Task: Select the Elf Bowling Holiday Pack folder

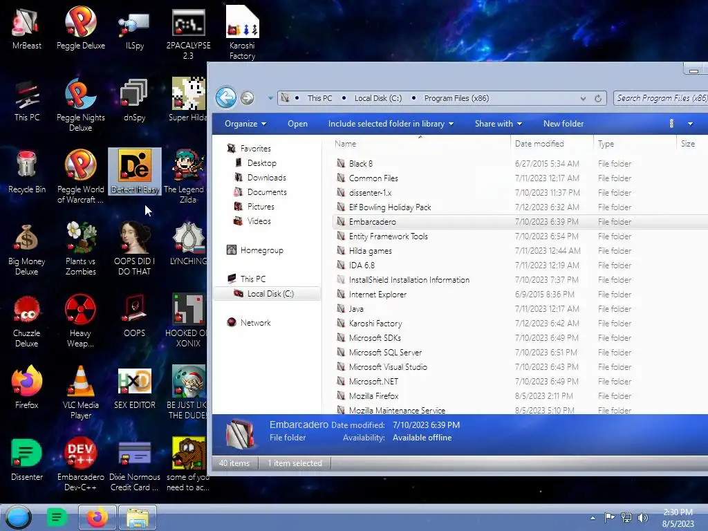Action: [390, 207]
